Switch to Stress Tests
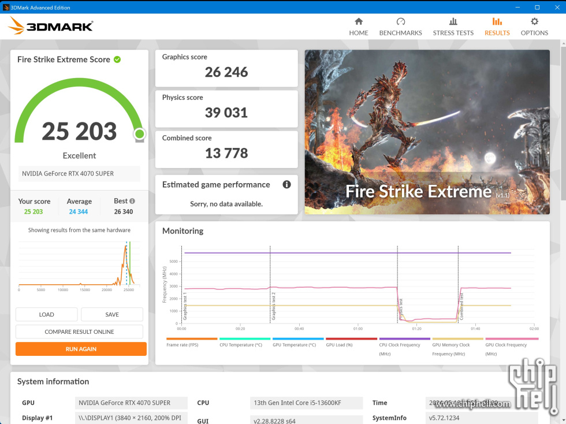 [x=453, y=27]
